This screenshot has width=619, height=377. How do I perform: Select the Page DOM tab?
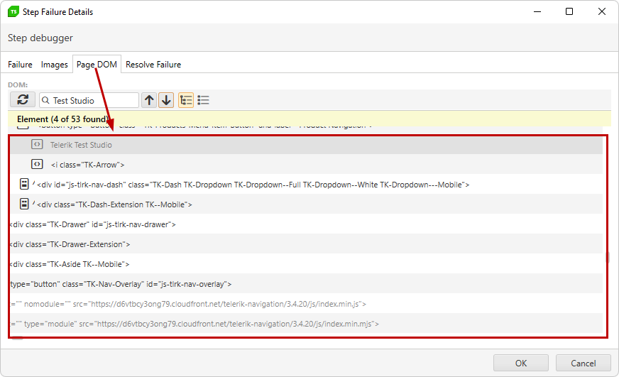tap(97, 65)
